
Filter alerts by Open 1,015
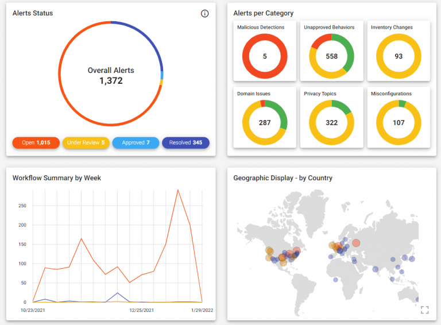point(36,142)
